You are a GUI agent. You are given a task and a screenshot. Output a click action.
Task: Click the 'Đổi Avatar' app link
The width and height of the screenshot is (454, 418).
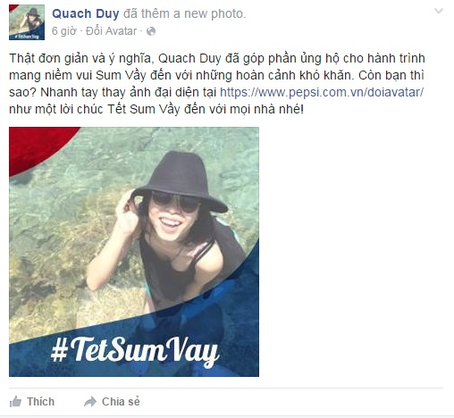point(111,31)
